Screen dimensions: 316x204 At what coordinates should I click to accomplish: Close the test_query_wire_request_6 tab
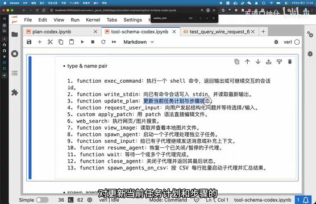253,32
